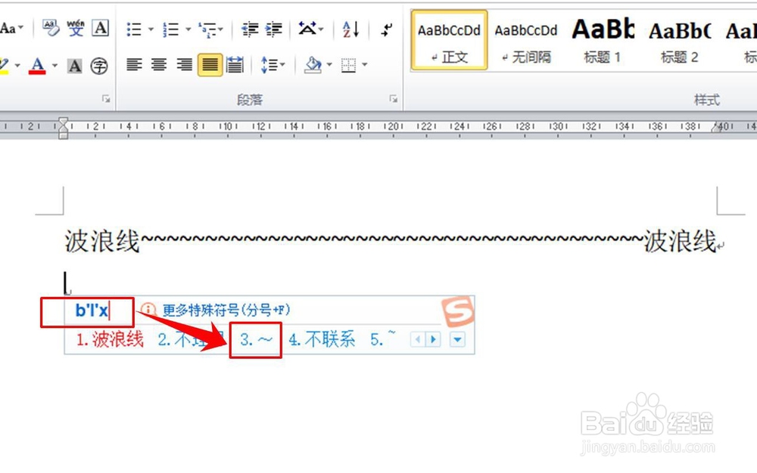Choose candidate 3. ~ tilde symbol
The image size is (757, 473).
tap(256, 339)
